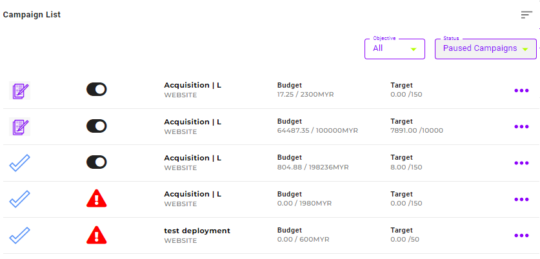This screenshot has width=540, height=259.
Task: Click red warning icon on 1980MYR campaign
Action: (96, 198)
